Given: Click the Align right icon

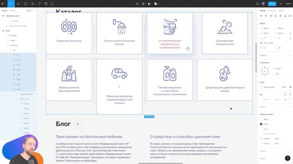Looking at the screenshot, I should 271,16.
